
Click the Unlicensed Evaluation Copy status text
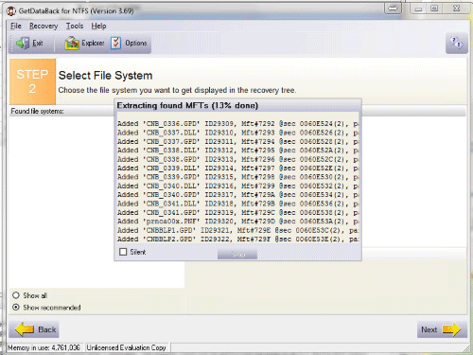pyautogui.click(x=126, y=347)
